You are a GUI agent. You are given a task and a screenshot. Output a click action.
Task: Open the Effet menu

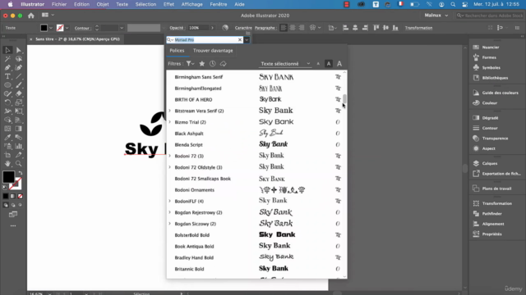pos(168,4)
